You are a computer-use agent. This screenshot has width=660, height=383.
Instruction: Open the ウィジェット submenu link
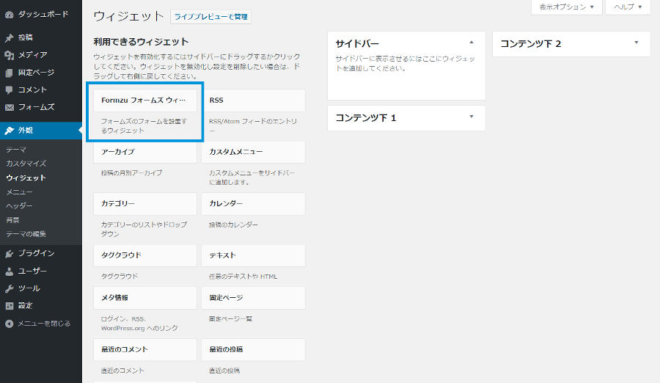[x=26, y=178]
